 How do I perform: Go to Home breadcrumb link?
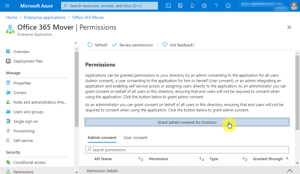[x=11, y=17]
